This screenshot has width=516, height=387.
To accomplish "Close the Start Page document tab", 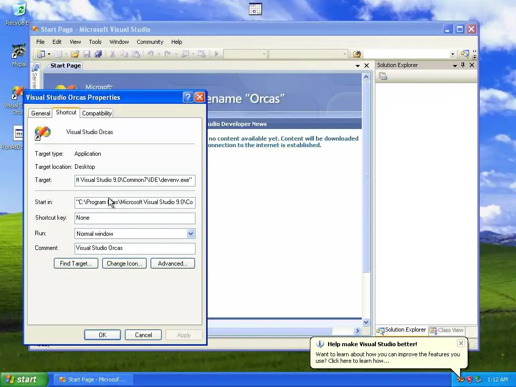I will point(367,66).
